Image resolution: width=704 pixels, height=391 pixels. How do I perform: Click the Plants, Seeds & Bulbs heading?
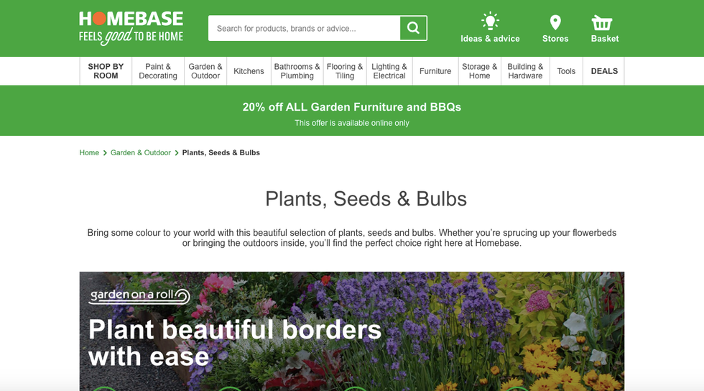(366, 199)
